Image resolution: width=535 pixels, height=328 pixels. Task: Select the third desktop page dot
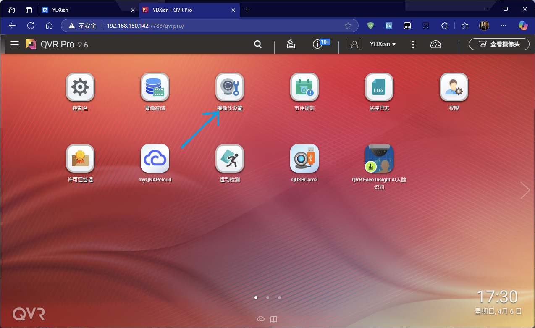[279, 297]
